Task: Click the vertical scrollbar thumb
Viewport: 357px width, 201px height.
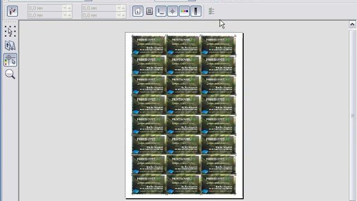Action: (x=353, y=116)
